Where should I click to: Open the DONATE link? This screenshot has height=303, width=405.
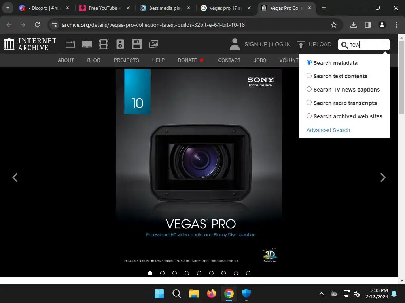191,60
